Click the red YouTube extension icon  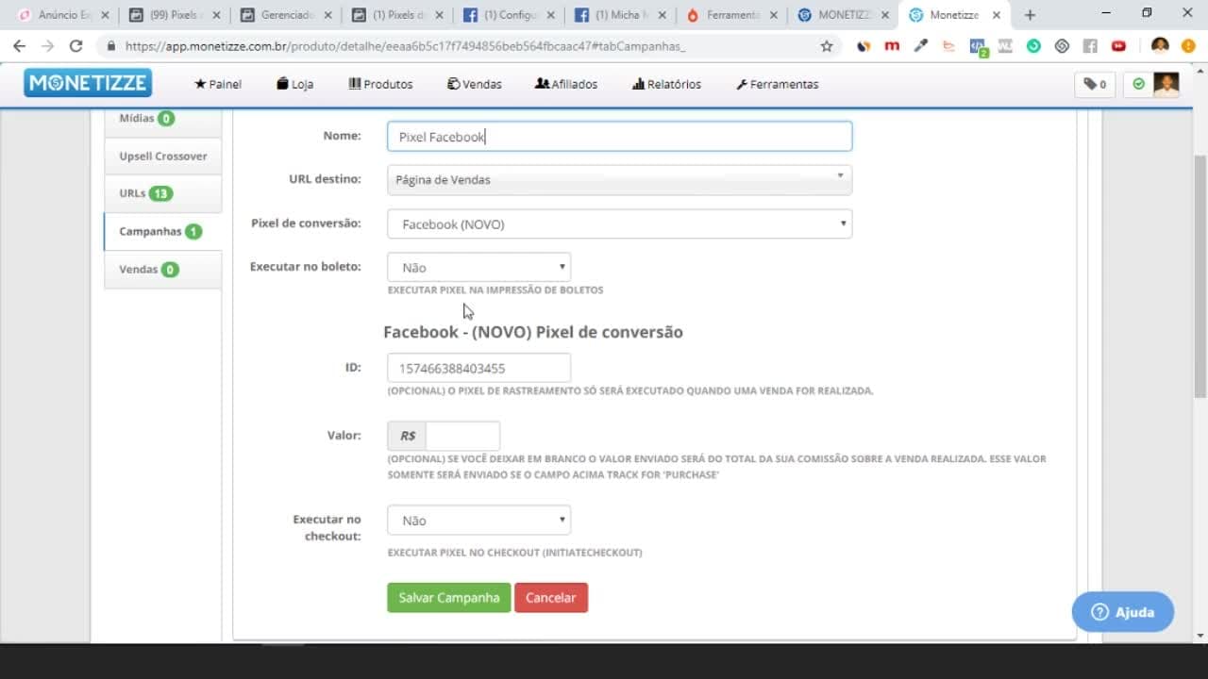click(1118, 45)
